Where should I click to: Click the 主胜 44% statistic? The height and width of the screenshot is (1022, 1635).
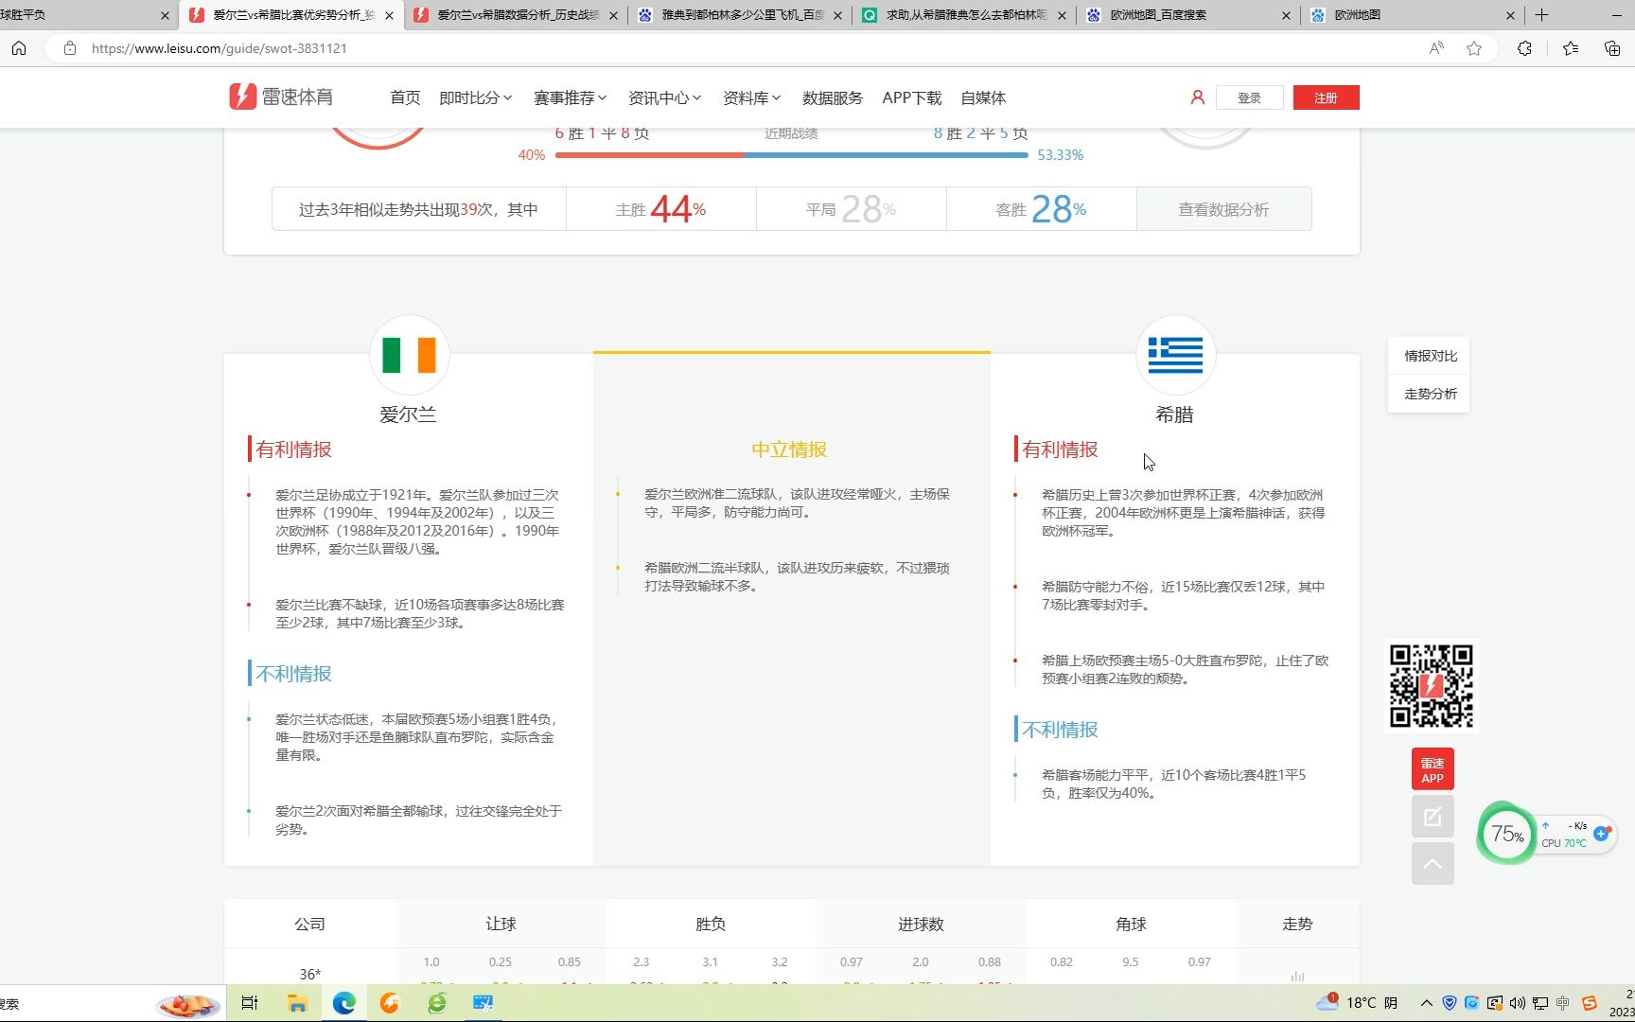pos(661,209)
